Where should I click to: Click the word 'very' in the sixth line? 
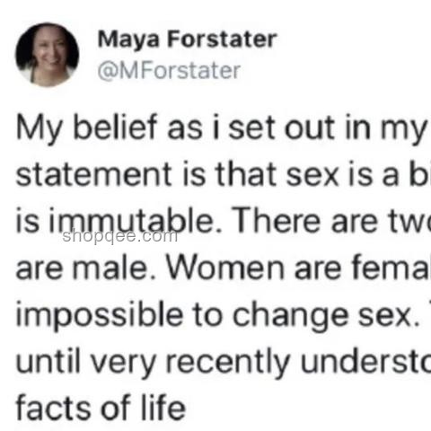coord(123,363)
